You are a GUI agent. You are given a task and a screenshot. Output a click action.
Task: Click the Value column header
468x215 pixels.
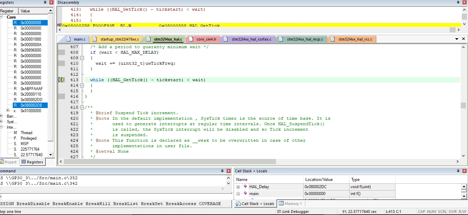pos(33,11)
